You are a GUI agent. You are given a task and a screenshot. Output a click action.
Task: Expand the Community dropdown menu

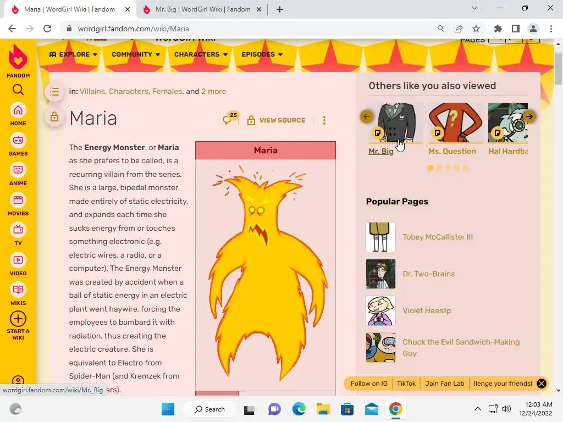[x=136, y=54]
